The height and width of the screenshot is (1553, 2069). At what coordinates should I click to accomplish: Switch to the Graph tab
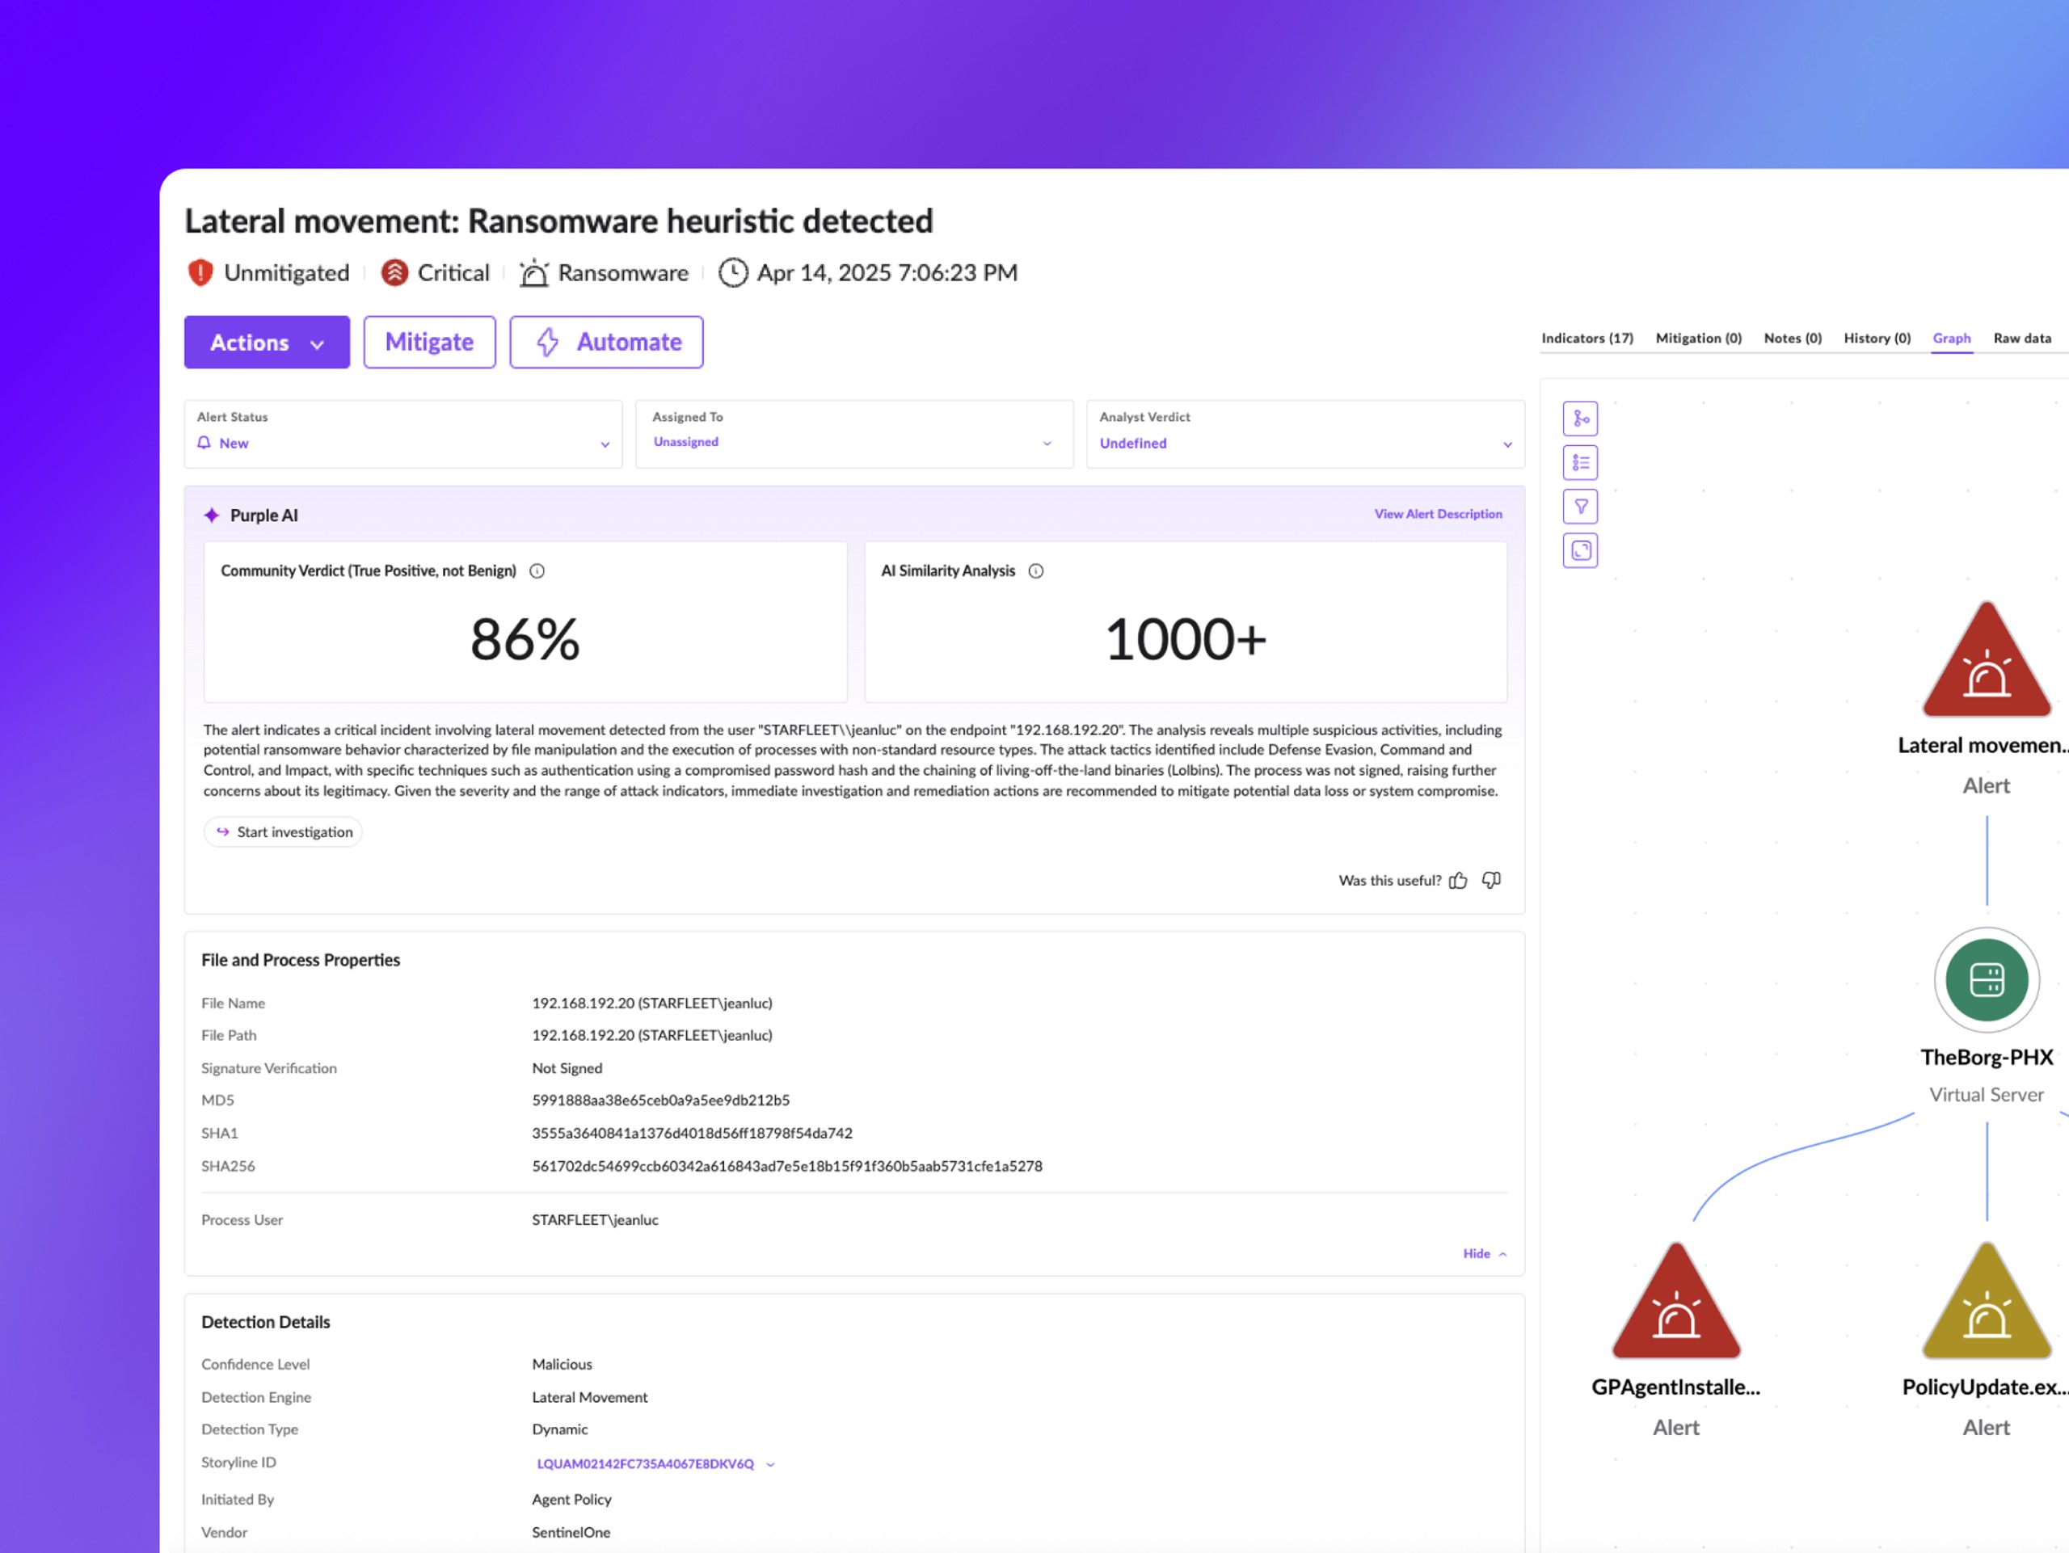click(x=1951, y=339)
